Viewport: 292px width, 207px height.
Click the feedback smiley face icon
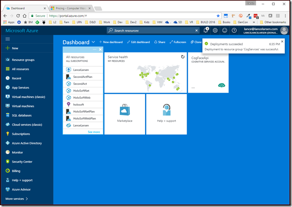(x=225, y=30)
